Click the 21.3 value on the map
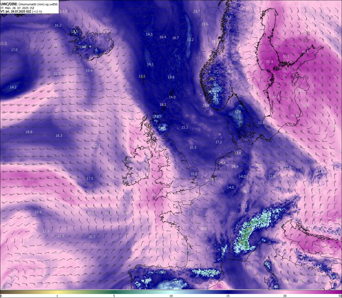This screenshot has height=298, width=342. click(3, 44)
